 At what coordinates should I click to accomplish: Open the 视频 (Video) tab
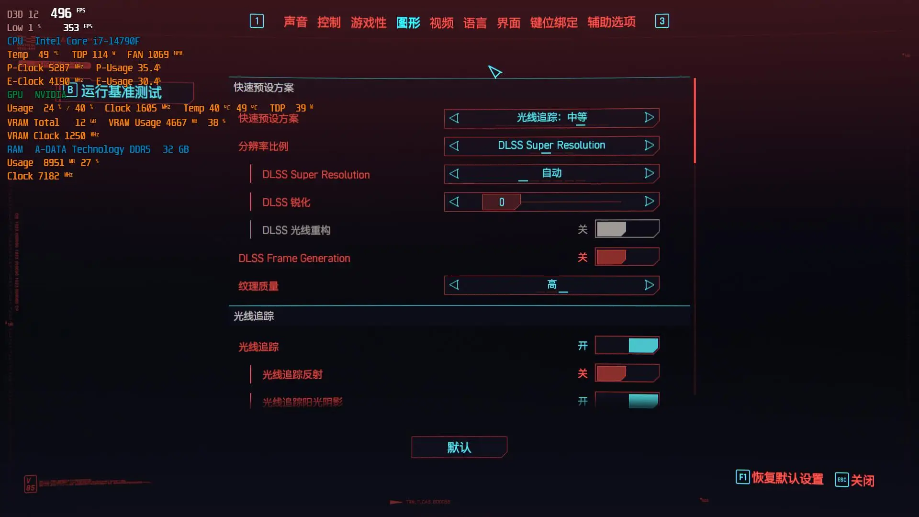442,22
